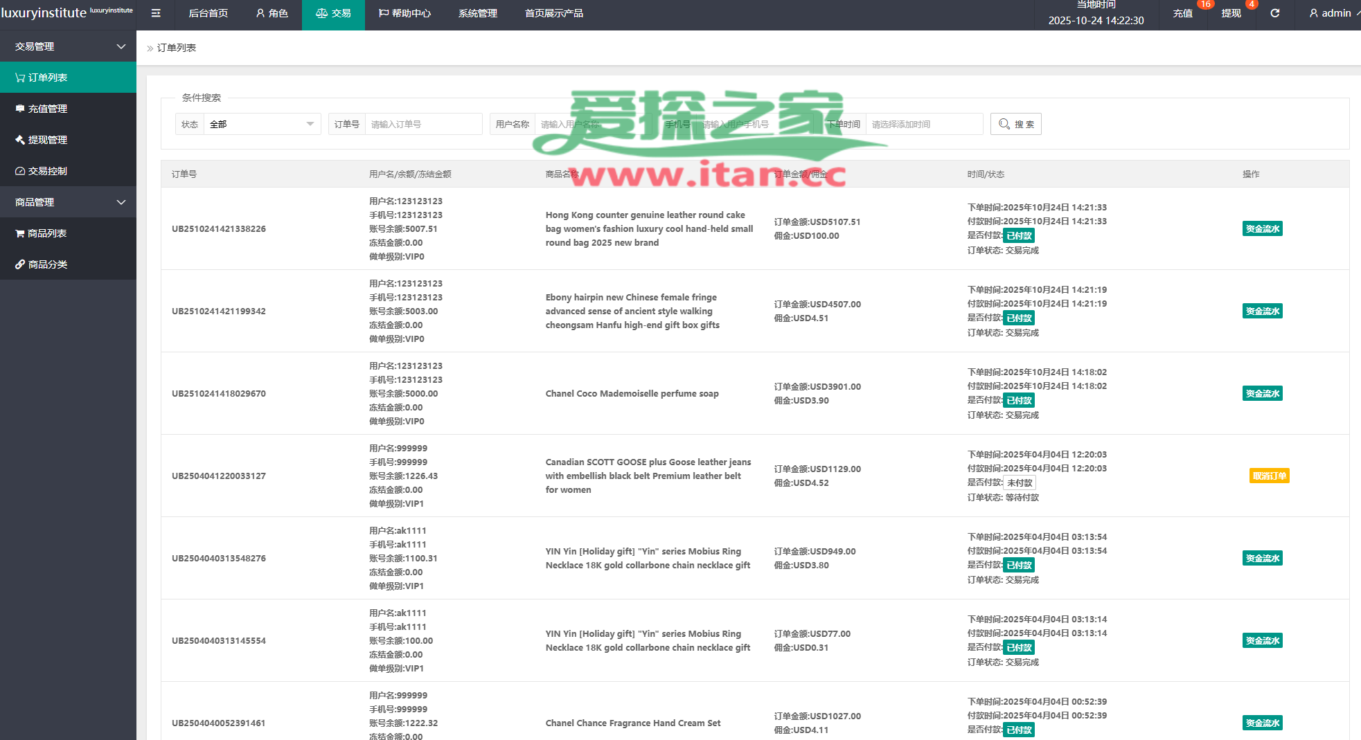The width and height of the screenshot is (1361, 740).
Task: Open 商品分类 in the sidebar
Action: click(x=68, y=264)
